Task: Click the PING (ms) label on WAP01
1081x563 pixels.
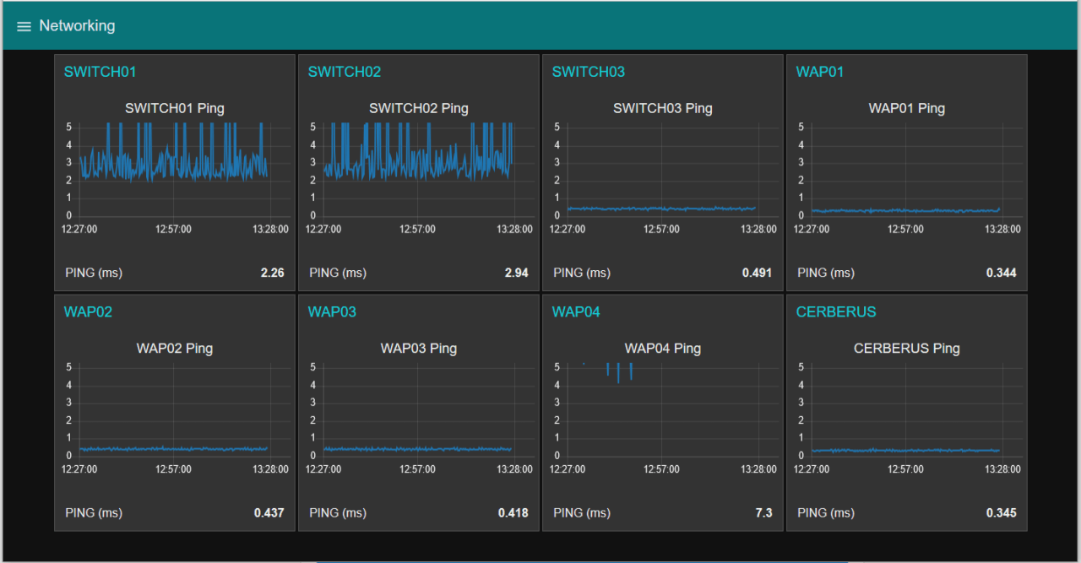Action: 825,273
